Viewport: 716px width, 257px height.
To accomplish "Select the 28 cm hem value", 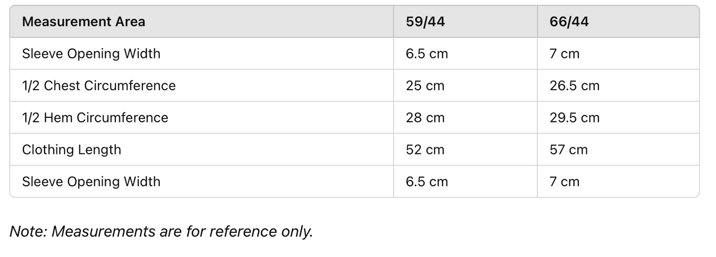I will coord(425,117).
